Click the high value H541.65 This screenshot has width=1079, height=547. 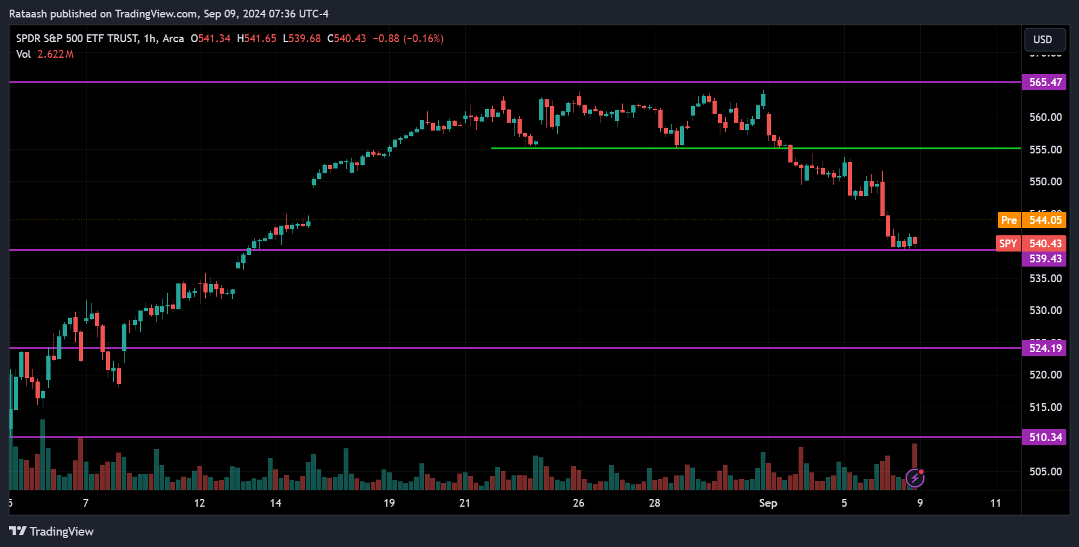point(256,39)
